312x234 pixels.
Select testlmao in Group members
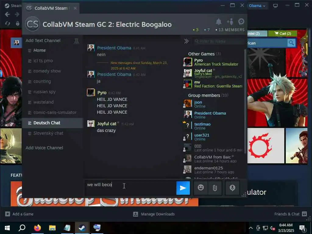213,126
